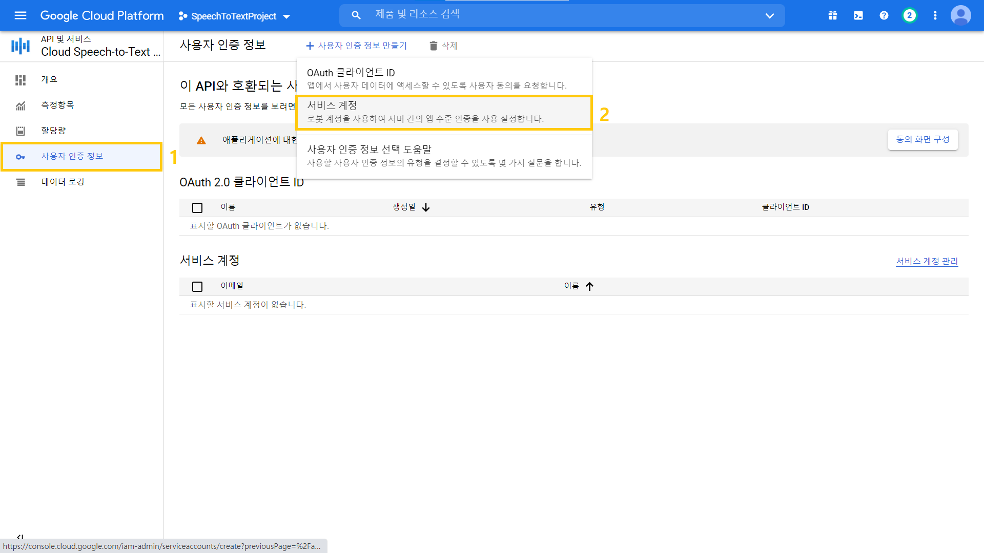The height and width of the screenshot is (553, 984).
Task: Open notifications badge showing 2
Action: (x=910, y=15)
